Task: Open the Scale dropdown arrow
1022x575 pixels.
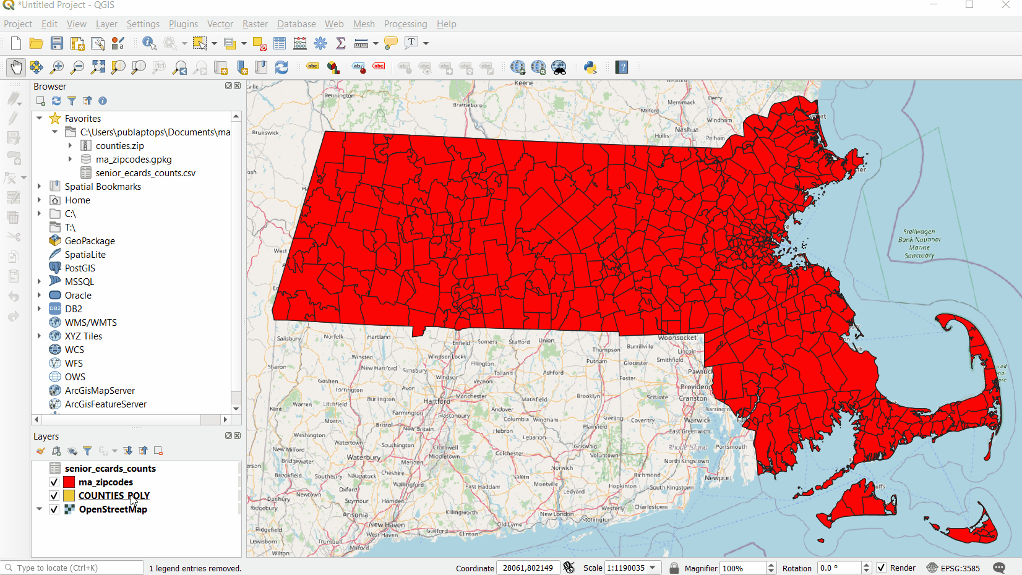Action: 653,568
